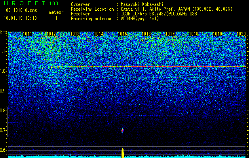Screen dimensions: 249x158
Task: Click the kHz axis unit label
Action: [4, 32]
